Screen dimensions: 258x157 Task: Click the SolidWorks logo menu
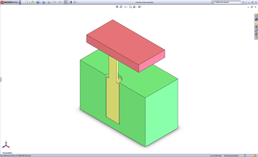click(9, 2)
